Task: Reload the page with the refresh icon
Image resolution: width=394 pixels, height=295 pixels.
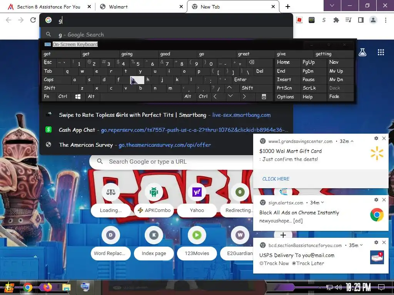Action: coord(33,20)
